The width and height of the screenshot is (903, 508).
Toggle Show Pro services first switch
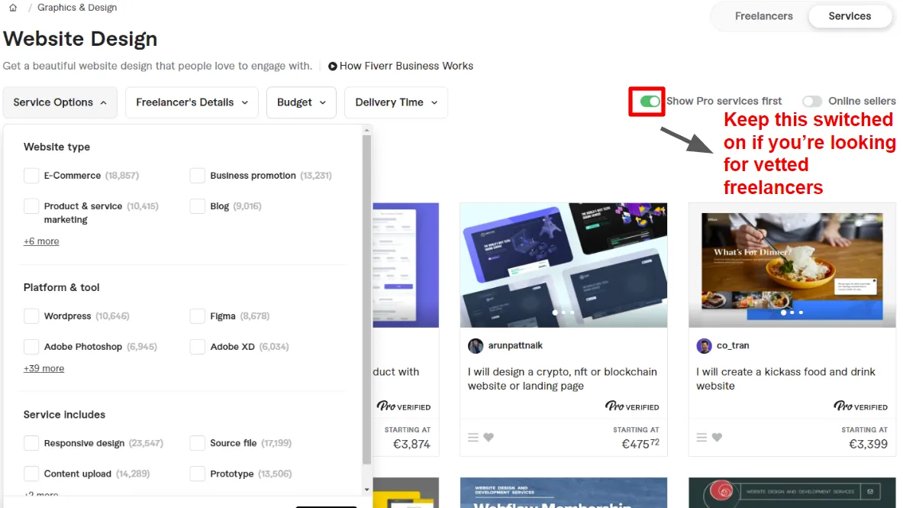pyautogui.click(x=650, y=102)
